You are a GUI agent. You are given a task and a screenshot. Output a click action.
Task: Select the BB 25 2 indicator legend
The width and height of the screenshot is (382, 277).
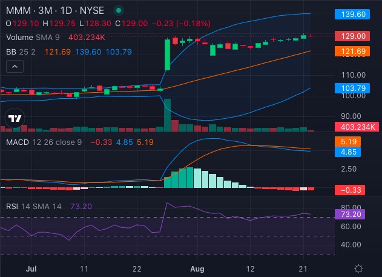coord(21,52)
